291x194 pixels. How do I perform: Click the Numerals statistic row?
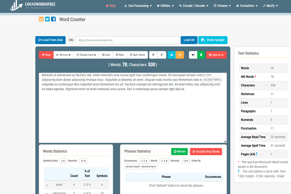(x=263, y=120)
